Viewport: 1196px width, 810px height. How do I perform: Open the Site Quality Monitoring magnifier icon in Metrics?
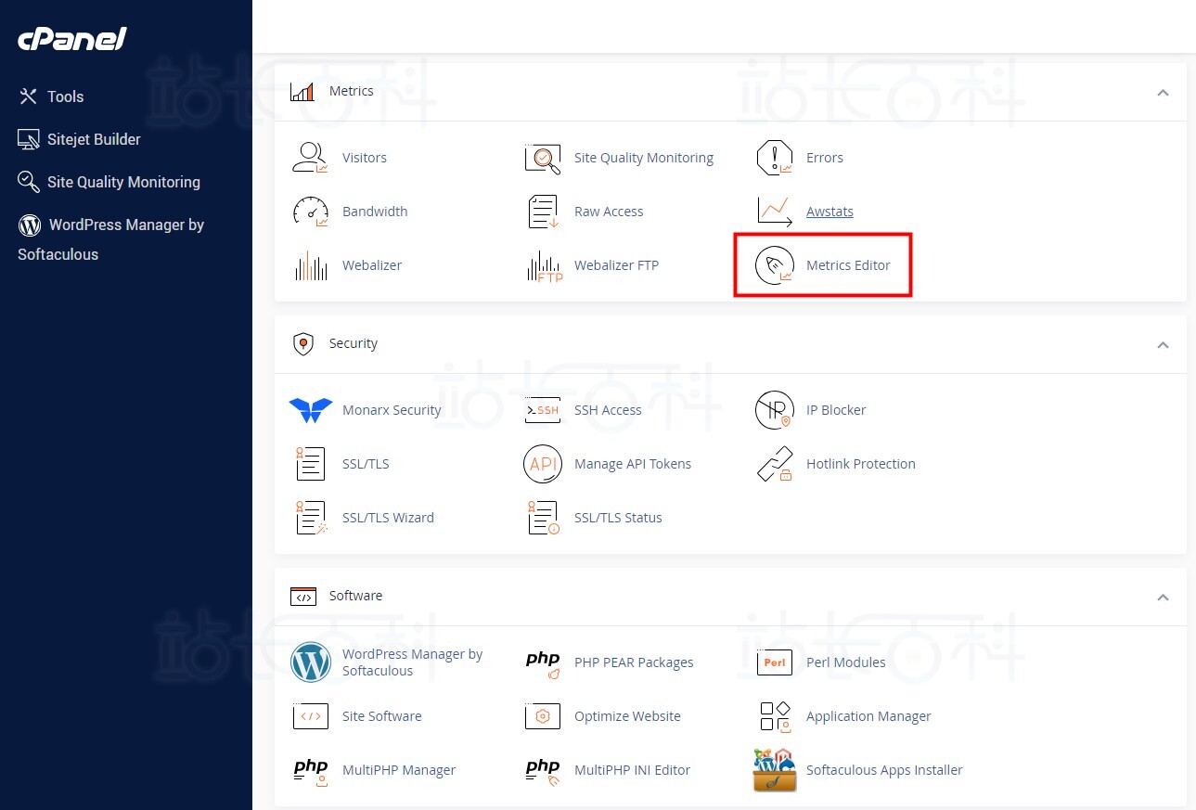pyautogui.click(x=543, y=158)
